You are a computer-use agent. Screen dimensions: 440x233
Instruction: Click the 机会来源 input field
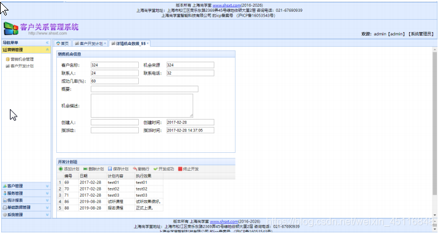[190, 65]
